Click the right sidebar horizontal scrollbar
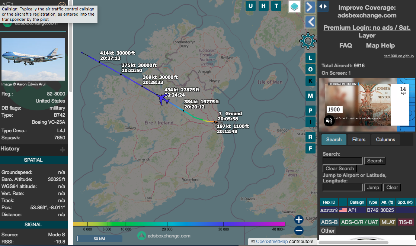 click(x=353, y=243)
